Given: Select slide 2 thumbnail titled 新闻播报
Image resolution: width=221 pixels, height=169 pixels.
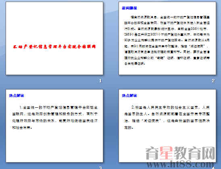Looking at the screenshot, I should (167, 38).
